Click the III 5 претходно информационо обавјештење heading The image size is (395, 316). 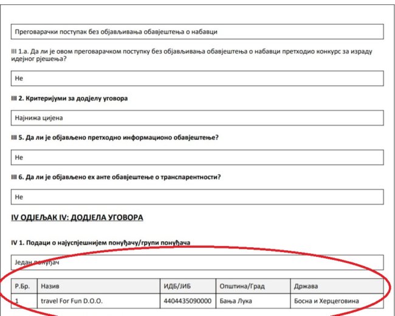click(115, 137)
